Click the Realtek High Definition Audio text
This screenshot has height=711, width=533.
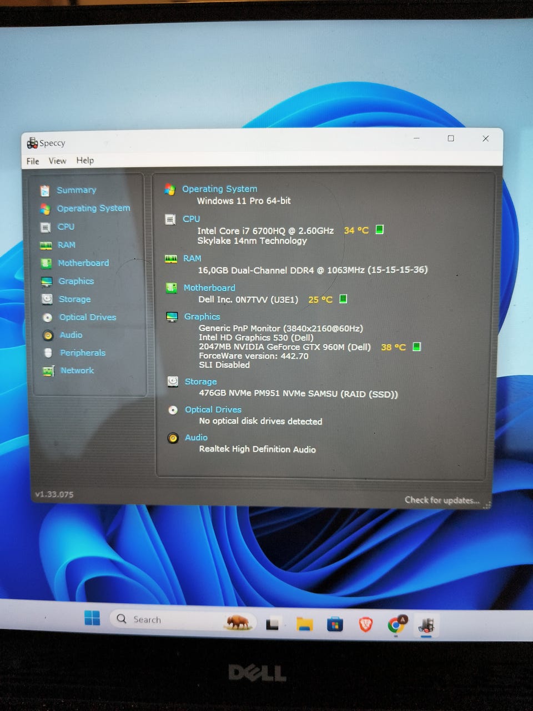258,449
